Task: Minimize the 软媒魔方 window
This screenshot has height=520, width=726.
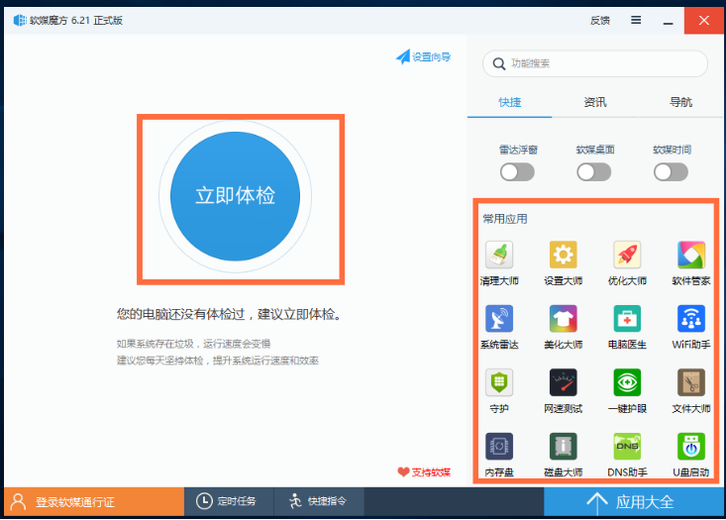Action: coord(668,21)
